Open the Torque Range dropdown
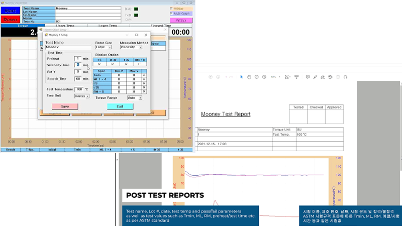The width and height of the screenshot is (402, 226). click(x=140, y=98)
